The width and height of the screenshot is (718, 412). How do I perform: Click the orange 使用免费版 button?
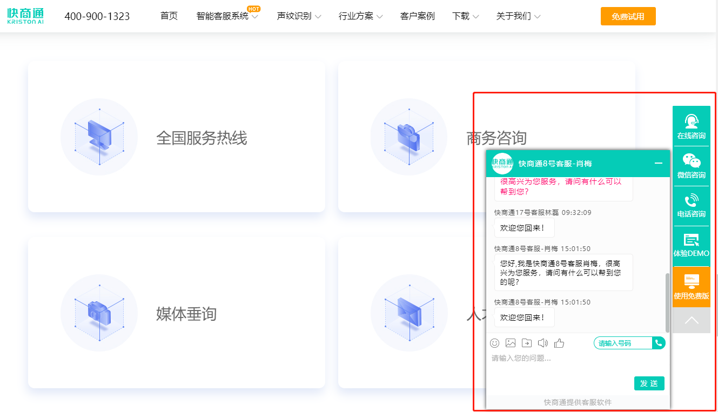(x=692, y=287)
